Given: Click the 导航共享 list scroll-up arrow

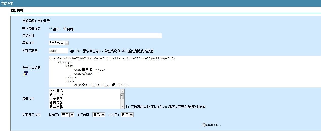Looking at the screenshot, I should coord(123,91).
